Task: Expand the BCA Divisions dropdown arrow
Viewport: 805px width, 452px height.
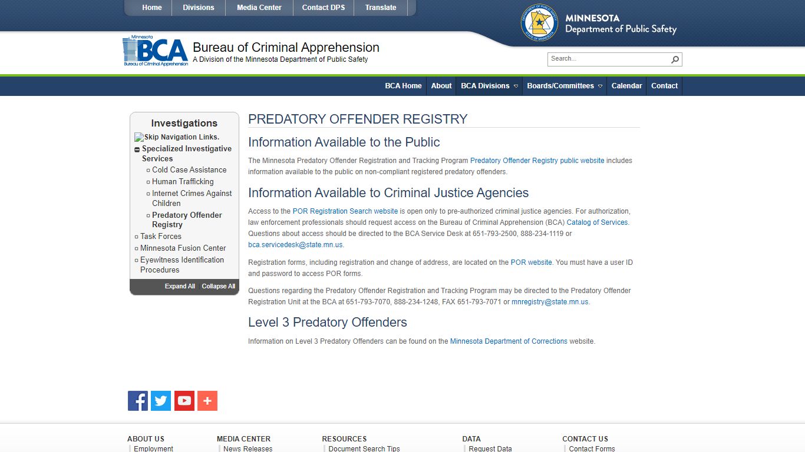Action: pos(516,86)
